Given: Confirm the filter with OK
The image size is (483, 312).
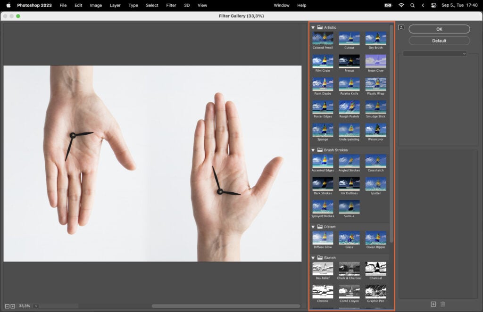Looking at the screenshot, I should click(x=439, y=29).
